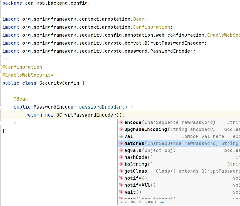Viewport: 240px width, 206px height.
Task: Select hashCode() from the popup
Action: click(179, 157)
